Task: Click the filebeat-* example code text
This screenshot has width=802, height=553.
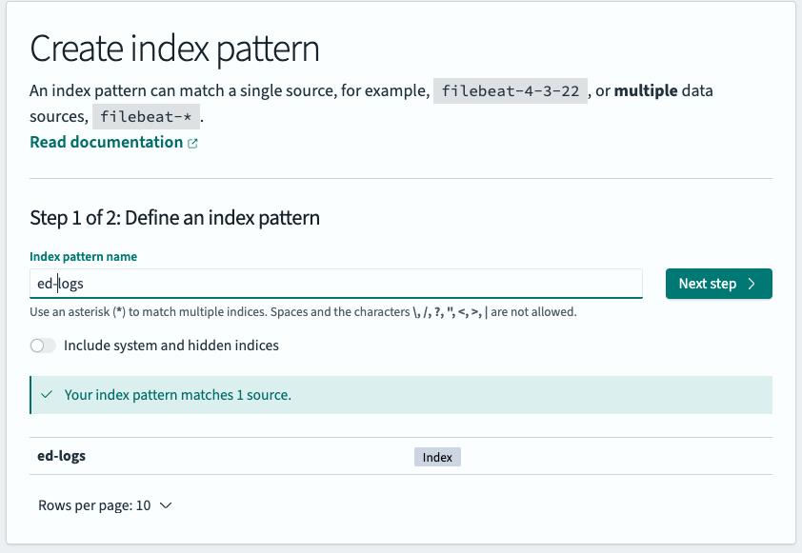Action: tap(147, 118)
